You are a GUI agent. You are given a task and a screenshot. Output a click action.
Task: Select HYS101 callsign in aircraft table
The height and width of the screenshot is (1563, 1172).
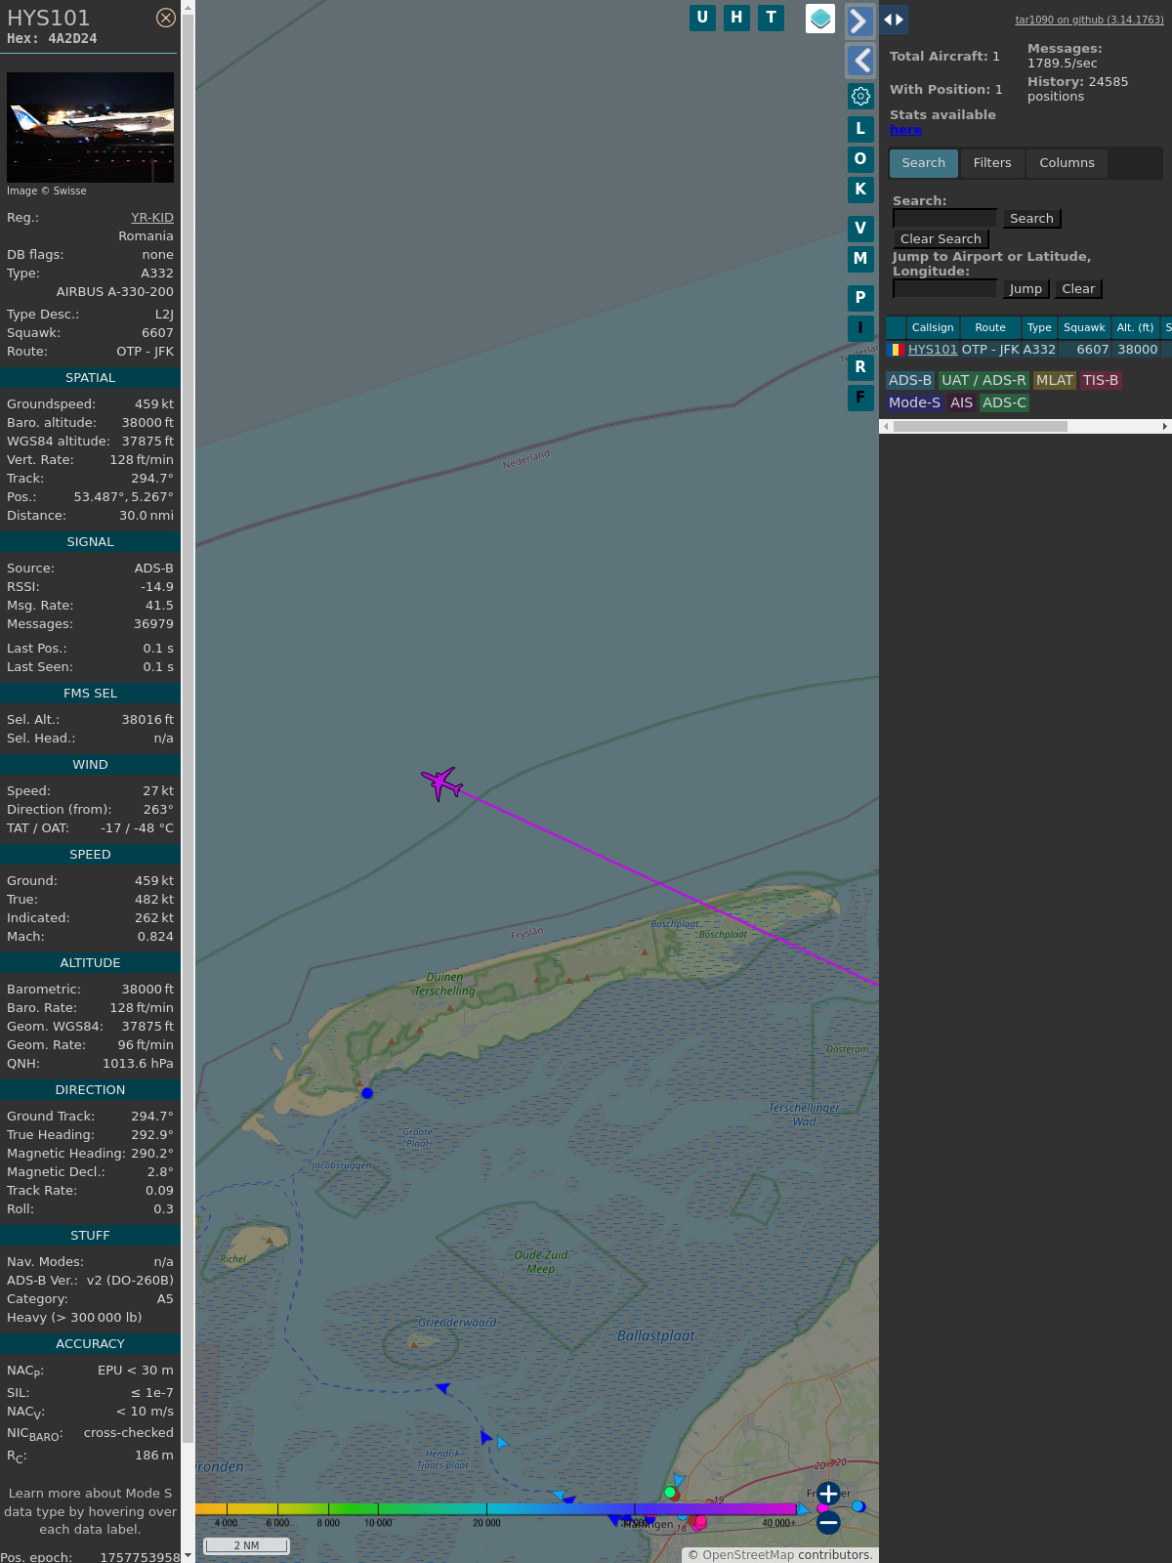point(933,350)
